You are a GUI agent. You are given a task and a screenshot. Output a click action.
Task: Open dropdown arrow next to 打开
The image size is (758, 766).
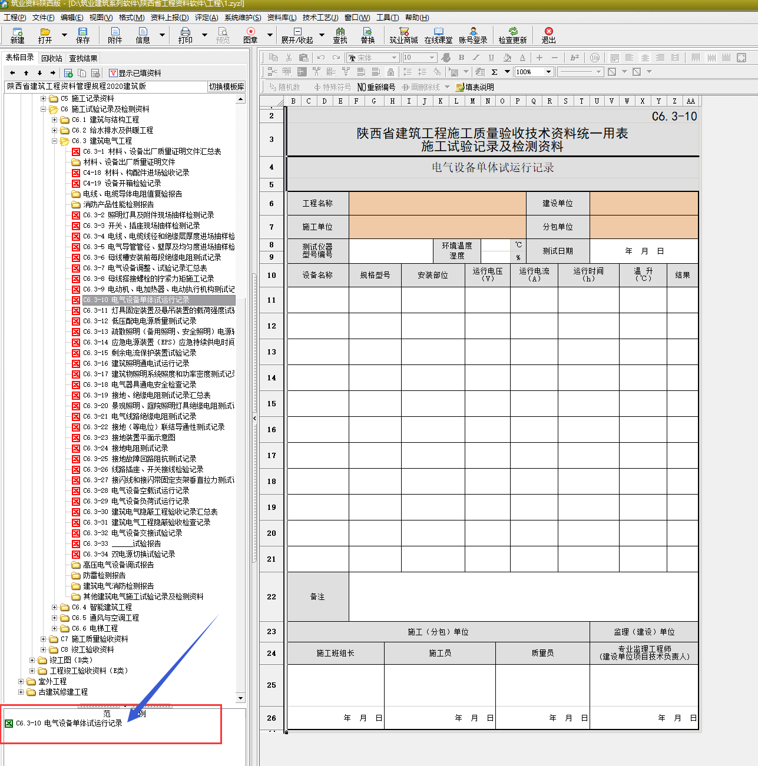tap(64, 35)
